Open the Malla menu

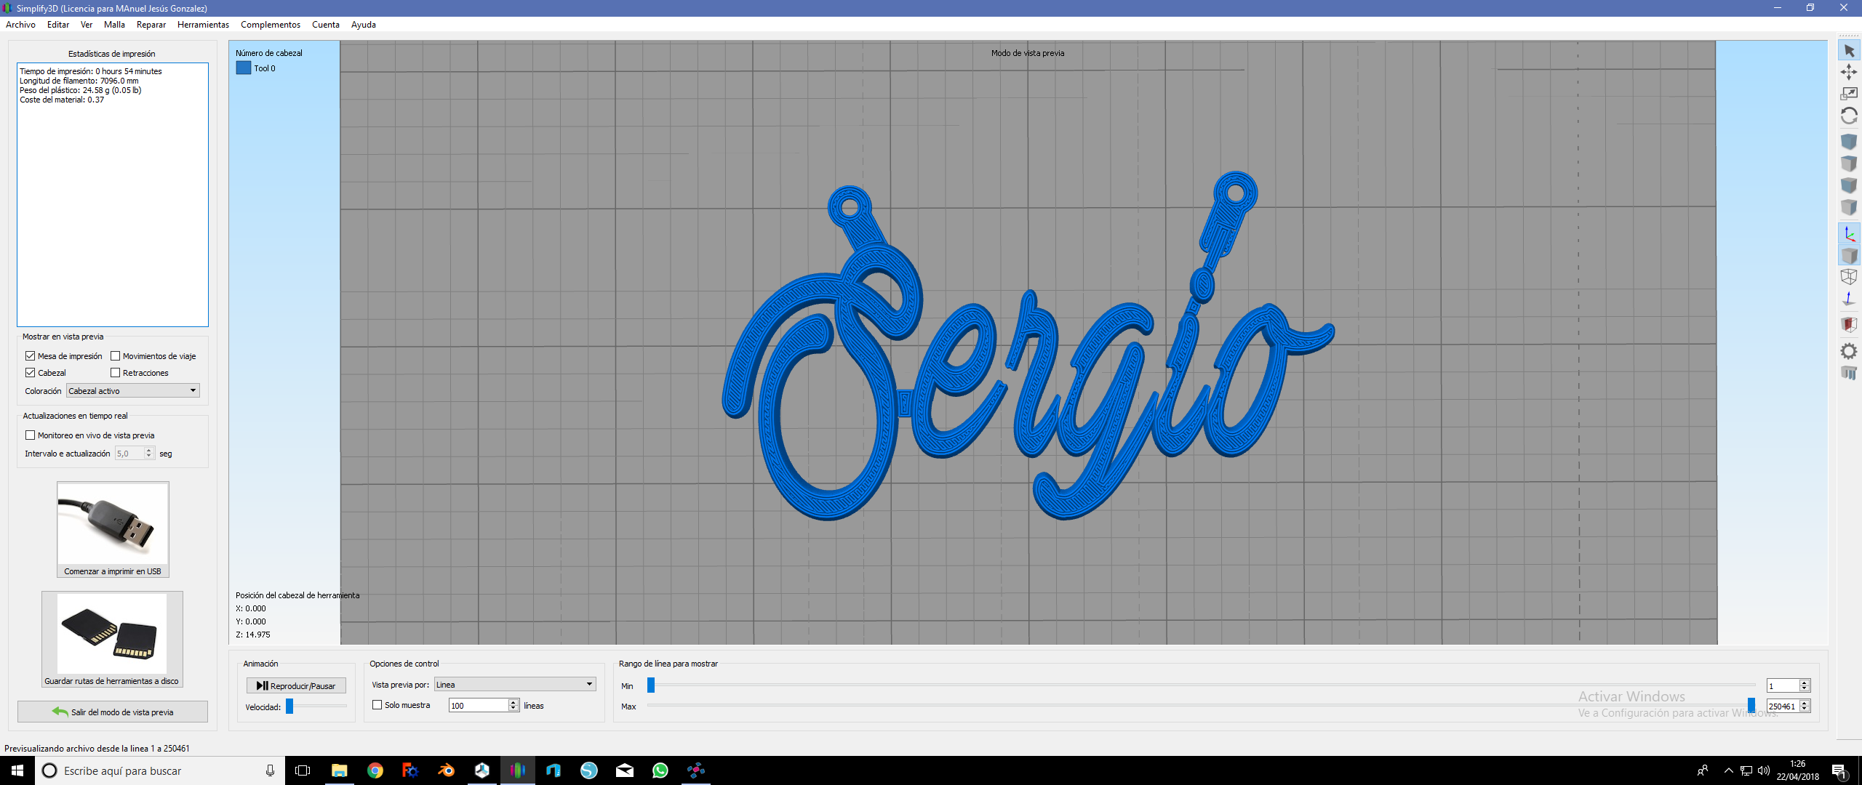[x=114, y=25]
